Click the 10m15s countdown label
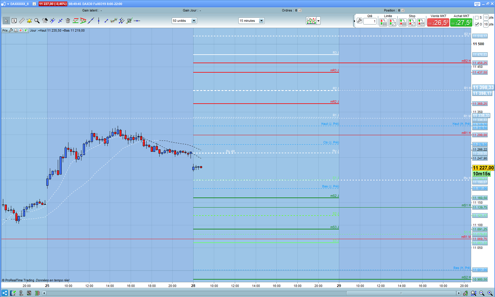495x297 pixels. click(481, 174)
